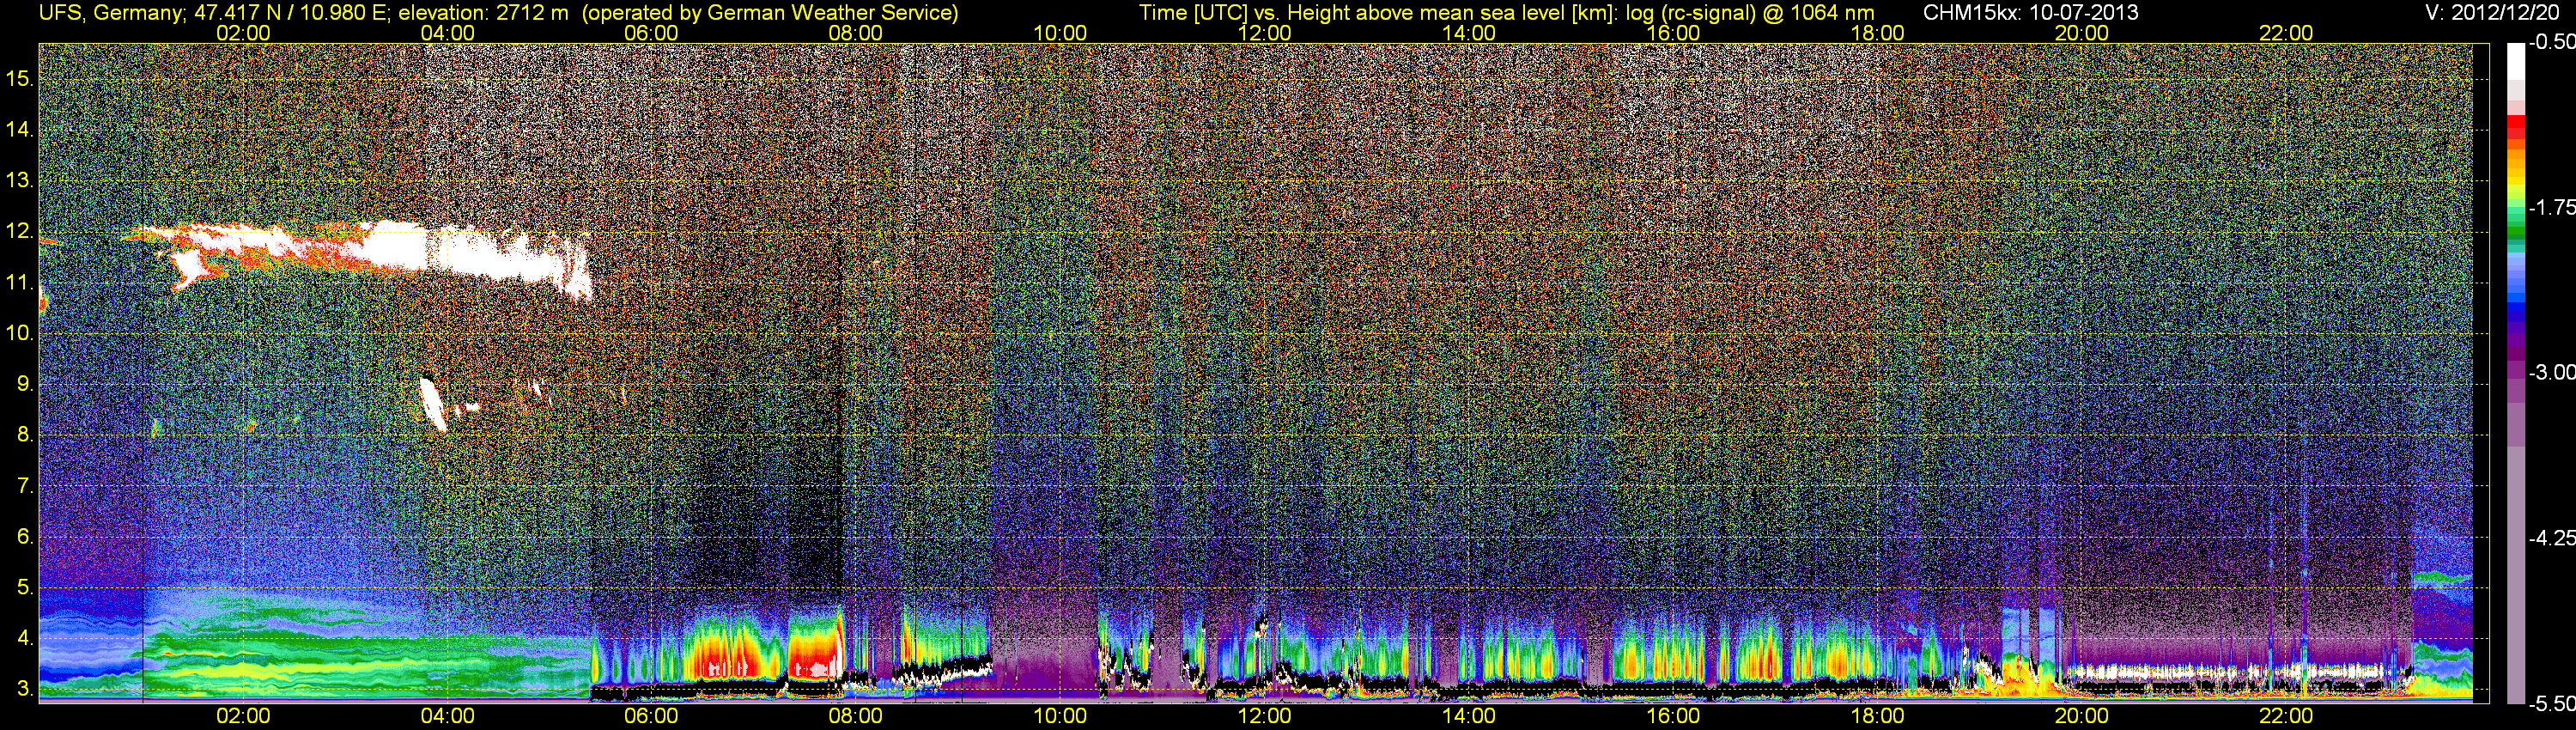This screenshot has width=2576, height=730.
Task: Click the colorbar value -3.00
Action: point(2552,372)
